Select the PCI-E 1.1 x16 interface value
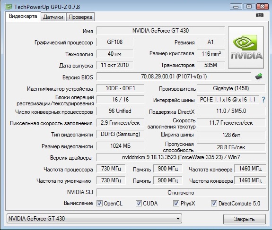The height and width of the screenshot is (230, 272). tap(228, 100)
